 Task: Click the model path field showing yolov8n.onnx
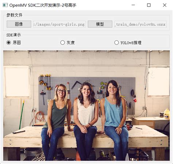click(141, 24)
